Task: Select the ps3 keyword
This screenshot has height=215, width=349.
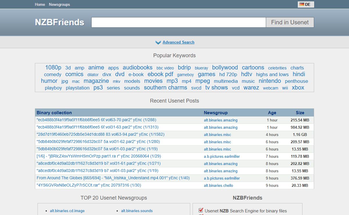Action: pyautogui.click(x=98, y=87)
